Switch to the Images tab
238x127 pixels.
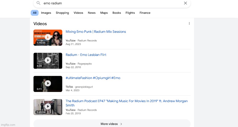pos(46,13)
